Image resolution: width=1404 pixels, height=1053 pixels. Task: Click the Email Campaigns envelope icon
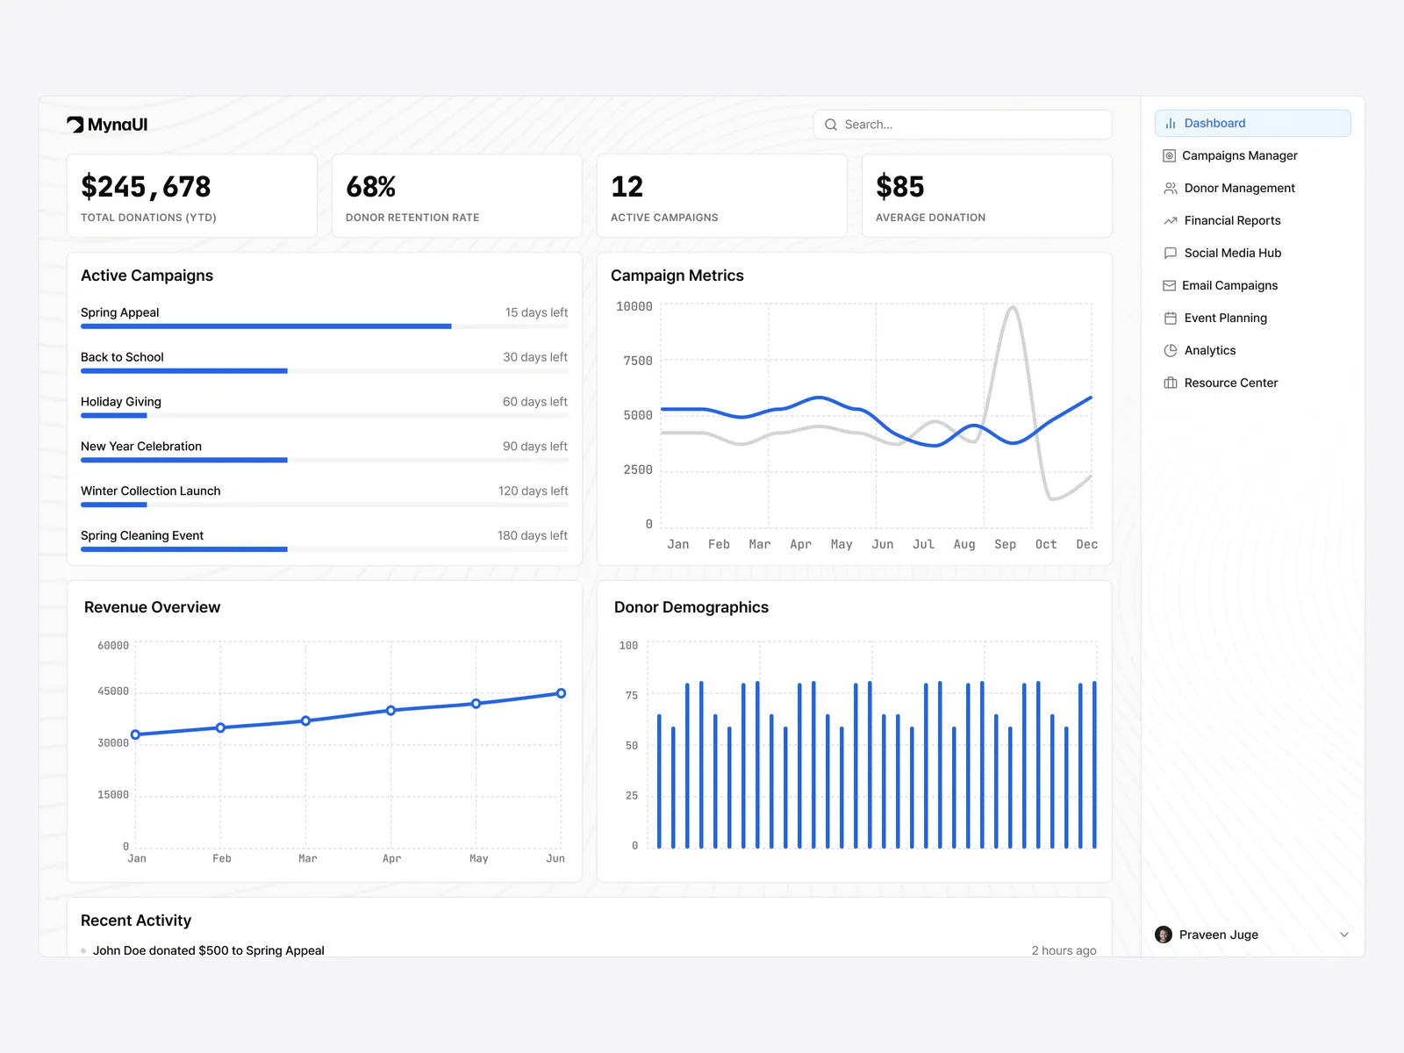[x=1169, y=286]
